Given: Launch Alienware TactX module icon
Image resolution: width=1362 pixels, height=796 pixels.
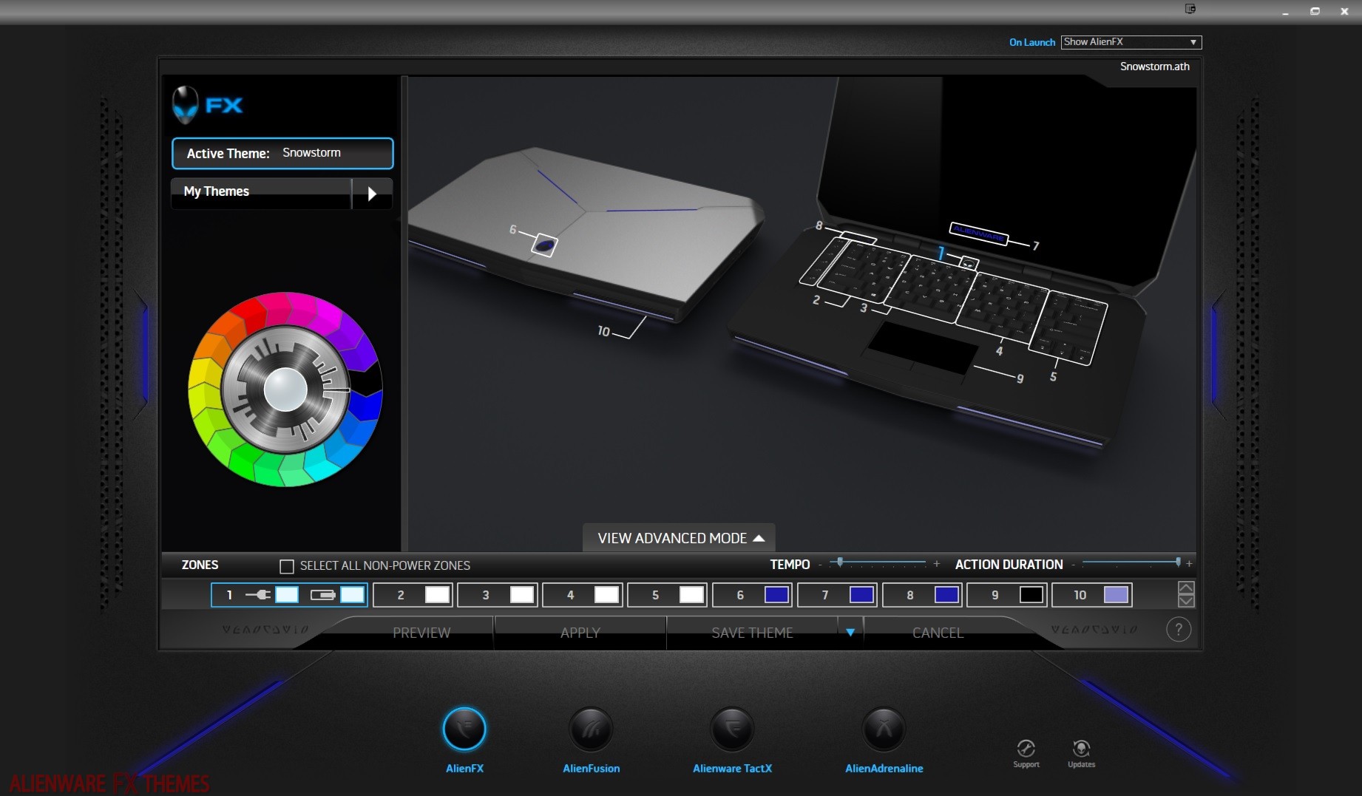Looking at the screenshot, I should 732,729.
